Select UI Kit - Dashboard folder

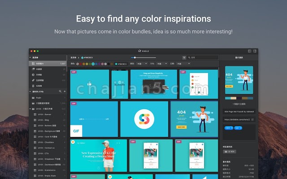pos(48,165)
